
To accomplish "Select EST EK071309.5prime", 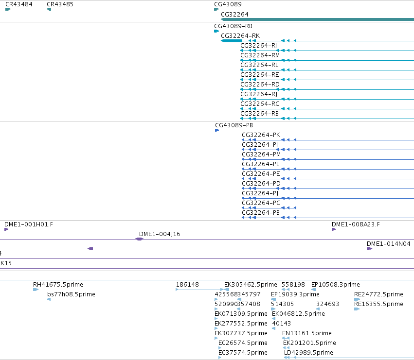I will 241,314.
